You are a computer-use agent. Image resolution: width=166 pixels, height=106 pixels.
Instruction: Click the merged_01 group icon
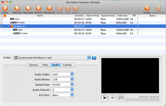[x=11, y=26]
